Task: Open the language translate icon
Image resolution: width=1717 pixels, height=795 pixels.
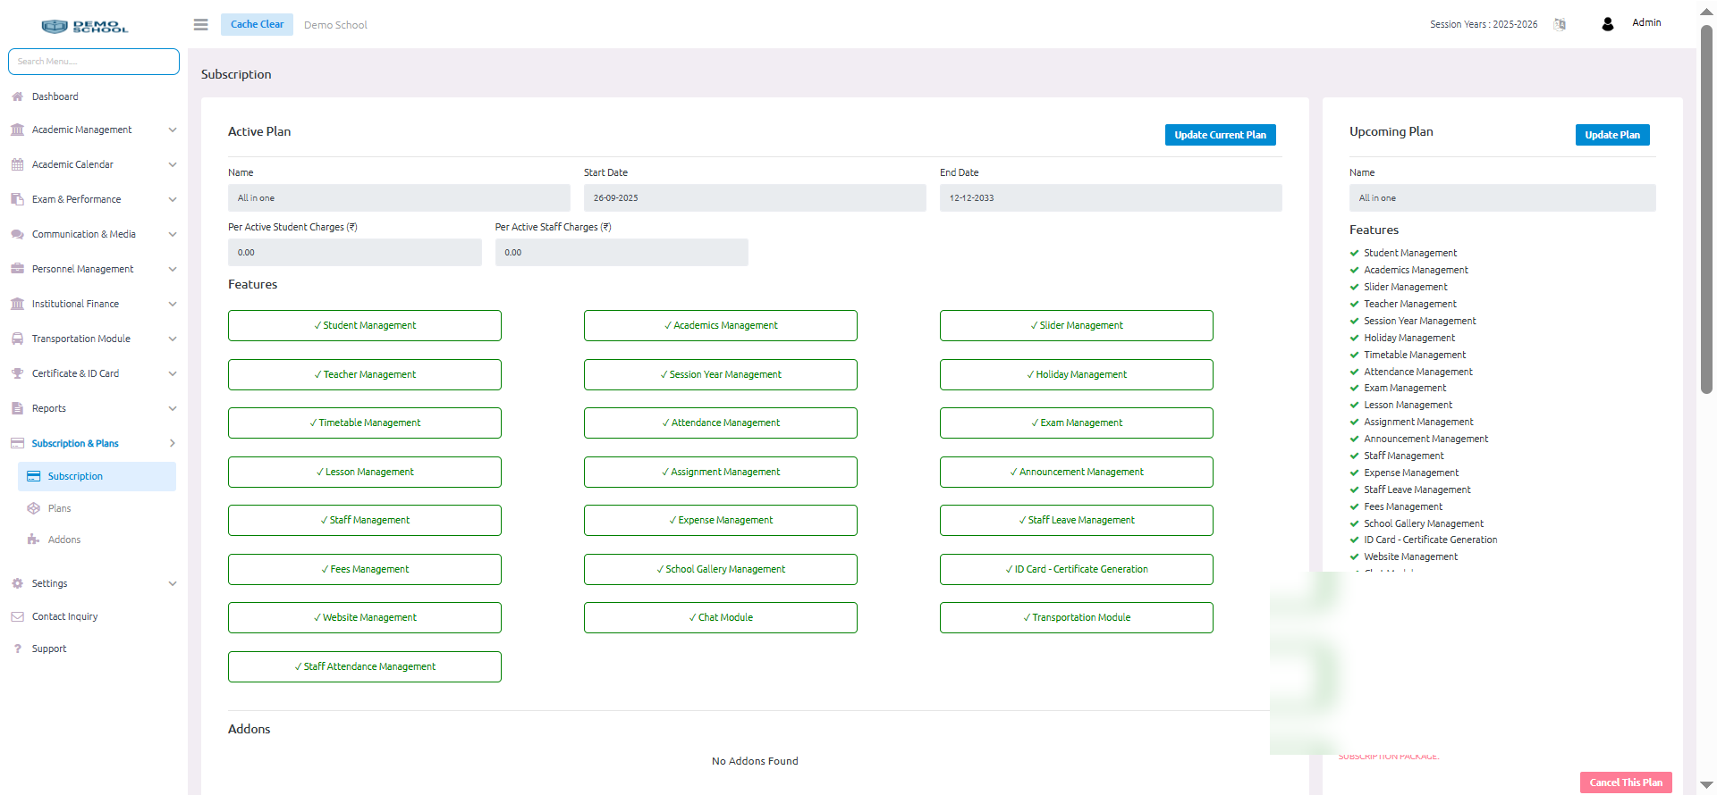Action: click(1560, 24)
